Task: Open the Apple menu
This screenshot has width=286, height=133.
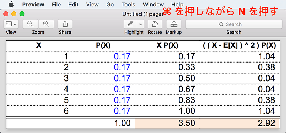Action: point(11,4)
